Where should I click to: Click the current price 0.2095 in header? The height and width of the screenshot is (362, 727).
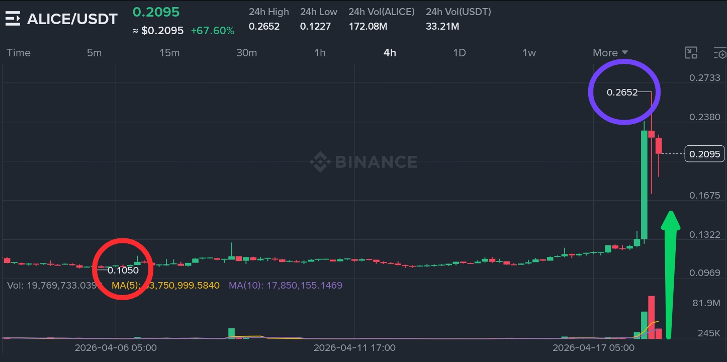coord(156,12)
